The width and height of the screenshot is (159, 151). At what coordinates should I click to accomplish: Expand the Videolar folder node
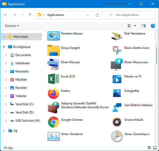tap(6, 96)
